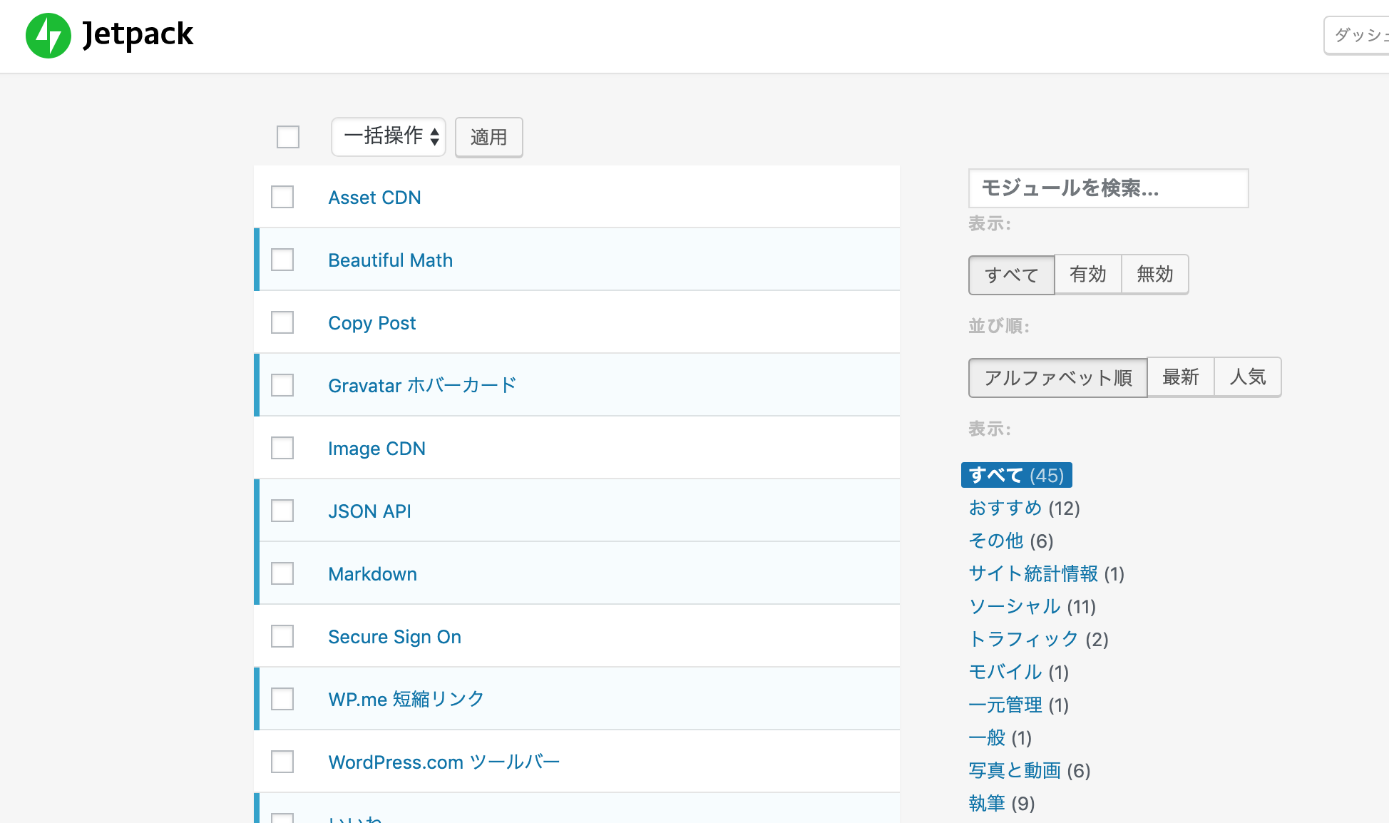Open the Markdown module link
This screenshot has width=1389, height=823.
(372, 574)
